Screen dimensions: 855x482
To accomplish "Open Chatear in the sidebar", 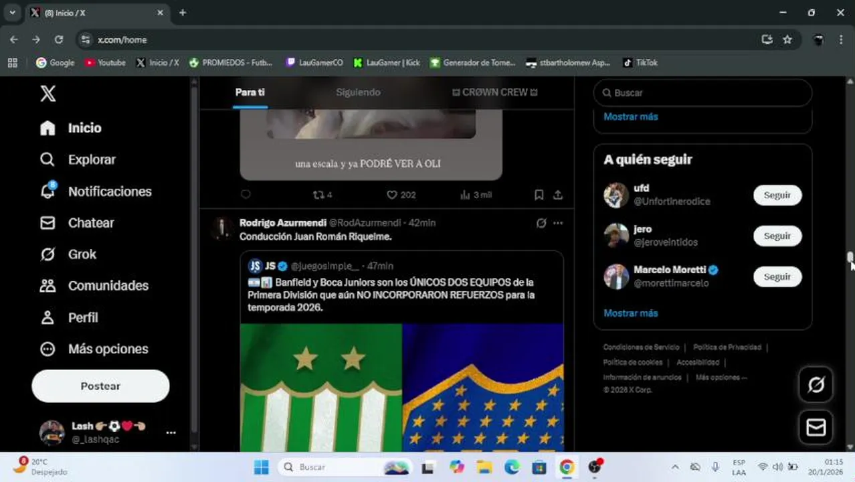I will tap(77, 223).
